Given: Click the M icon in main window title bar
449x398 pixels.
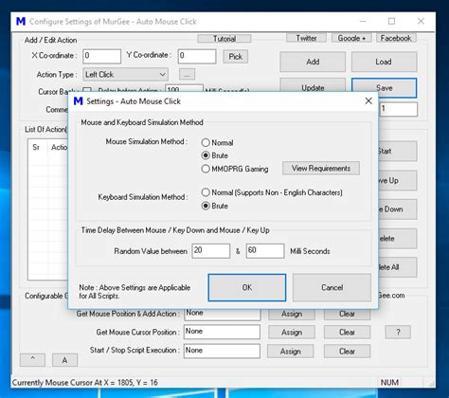Looking at the screenshot, I should pos(21,22).
